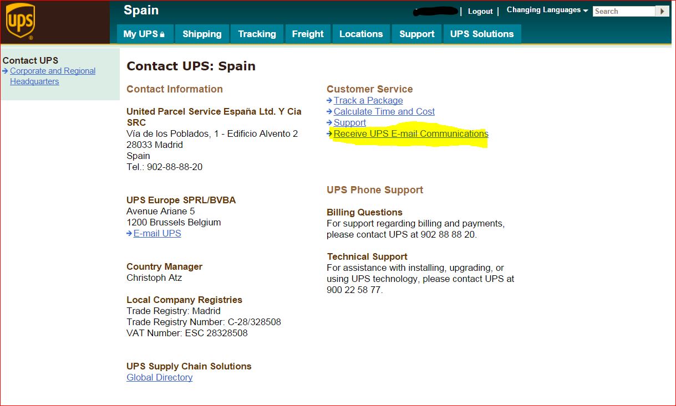Open the Support tab
This screenshot has height=406, width=676.
click(x=417, y=34)
